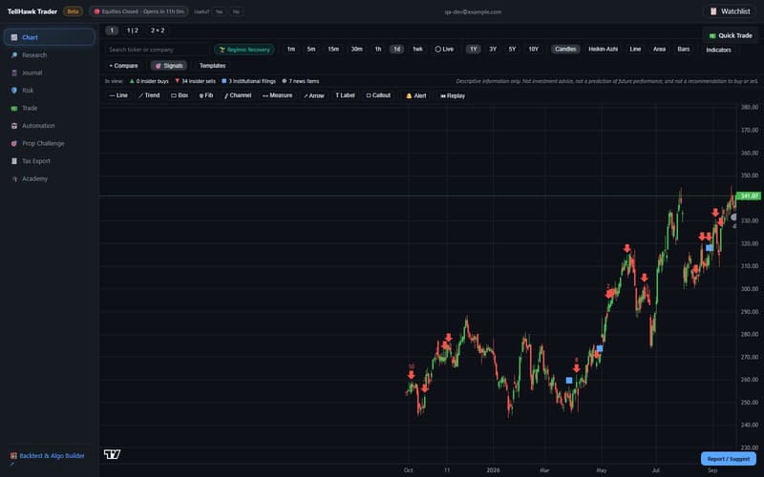This screenshot has height=477, width=764.
Task: Open the Compare dropdown
Action: click(x=124, y=66)
